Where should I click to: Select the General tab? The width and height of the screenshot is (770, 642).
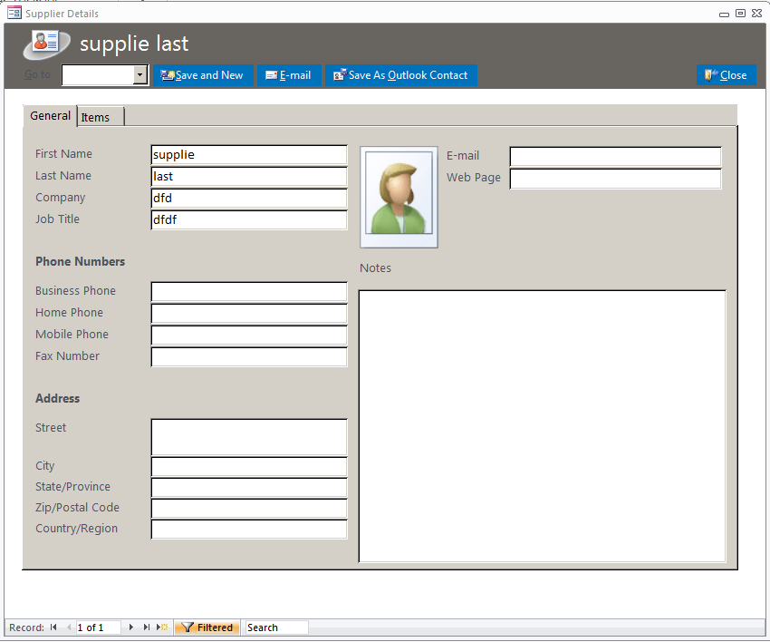point(50,115)
